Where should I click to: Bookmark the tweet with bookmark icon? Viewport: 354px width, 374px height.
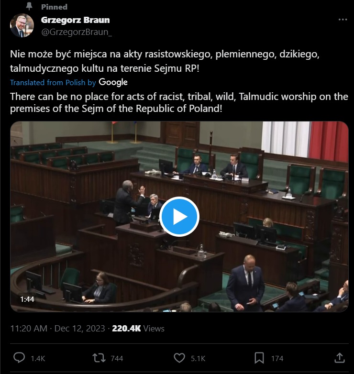click(259, 358)
